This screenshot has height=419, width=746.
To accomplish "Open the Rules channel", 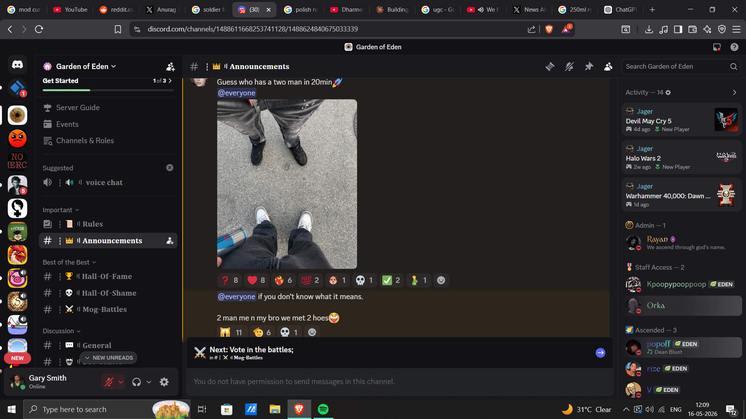I will (108, 224).
